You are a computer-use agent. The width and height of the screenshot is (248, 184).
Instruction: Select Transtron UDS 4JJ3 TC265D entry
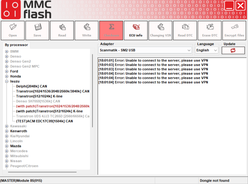[53, 116]
